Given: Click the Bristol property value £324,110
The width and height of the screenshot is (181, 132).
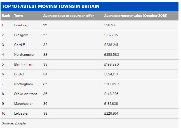Looking at the screenshot, I should [111, 74].
